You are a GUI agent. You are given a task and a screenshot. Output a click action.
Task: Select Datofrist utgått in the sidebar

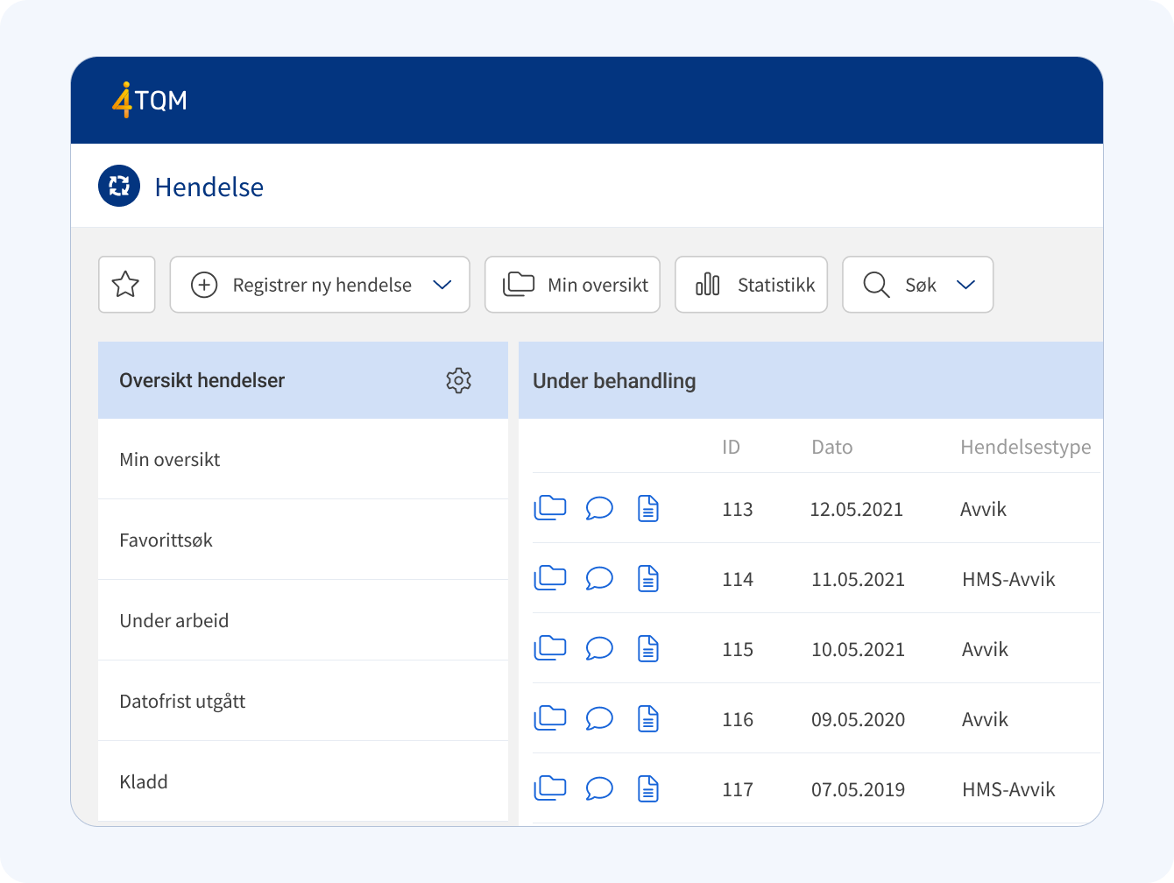coord(303,701)
